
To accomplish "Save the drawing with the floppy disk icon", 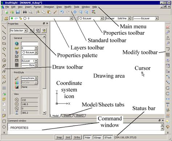I will point(18,12).
